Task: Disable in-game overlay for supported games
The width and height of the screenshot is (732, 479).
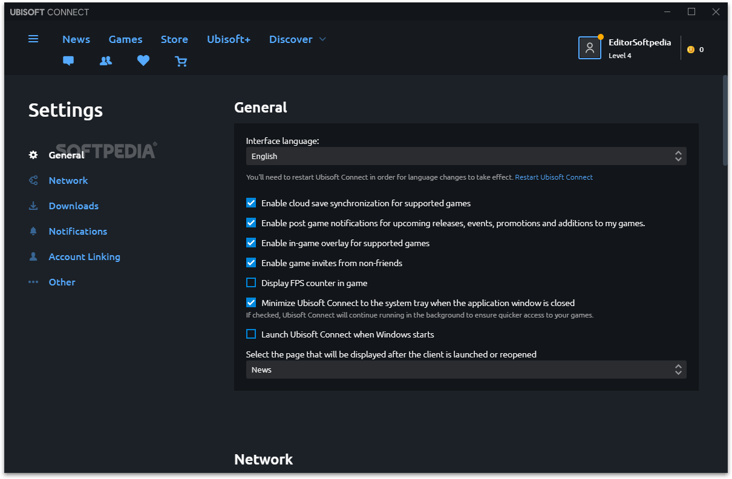Action: pos(251,243)
